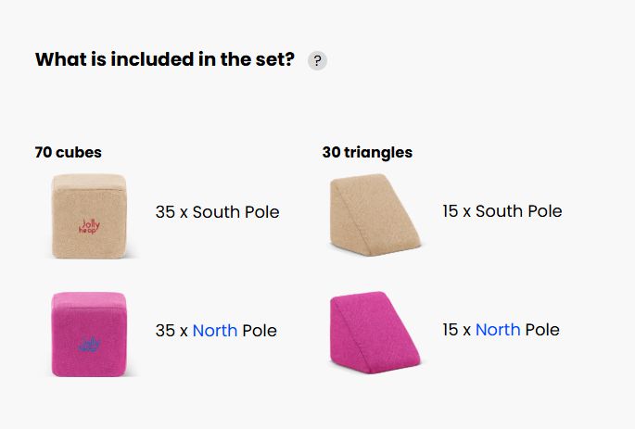Click "35 x" quantity beside the beige cube
635x429 pixels.
pos(171,212)
